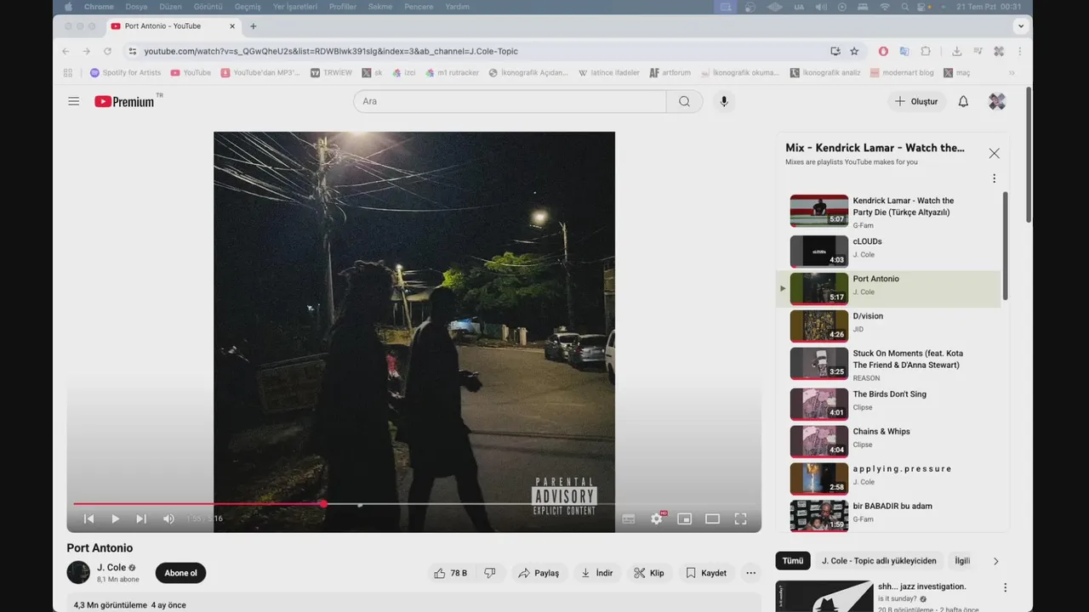Expand the tab search dropdown arrow

[x=1021, y=26]
